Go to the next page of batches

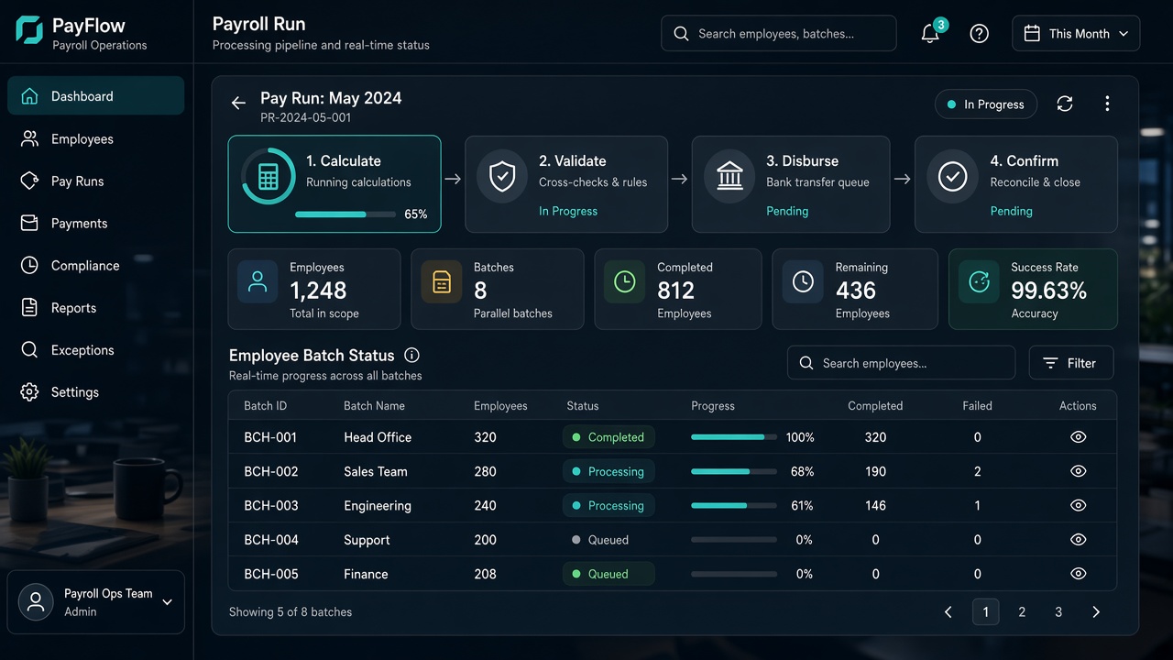[x=1096, y=612]
